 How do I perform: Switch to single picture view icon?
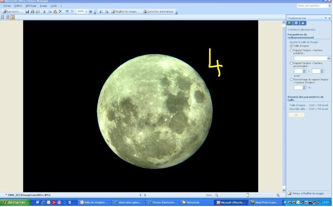[x=12, y=17]
